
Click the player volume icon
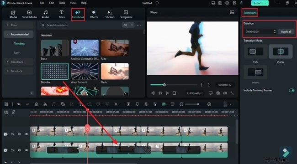pyautogui.click(x=225, y=93)
